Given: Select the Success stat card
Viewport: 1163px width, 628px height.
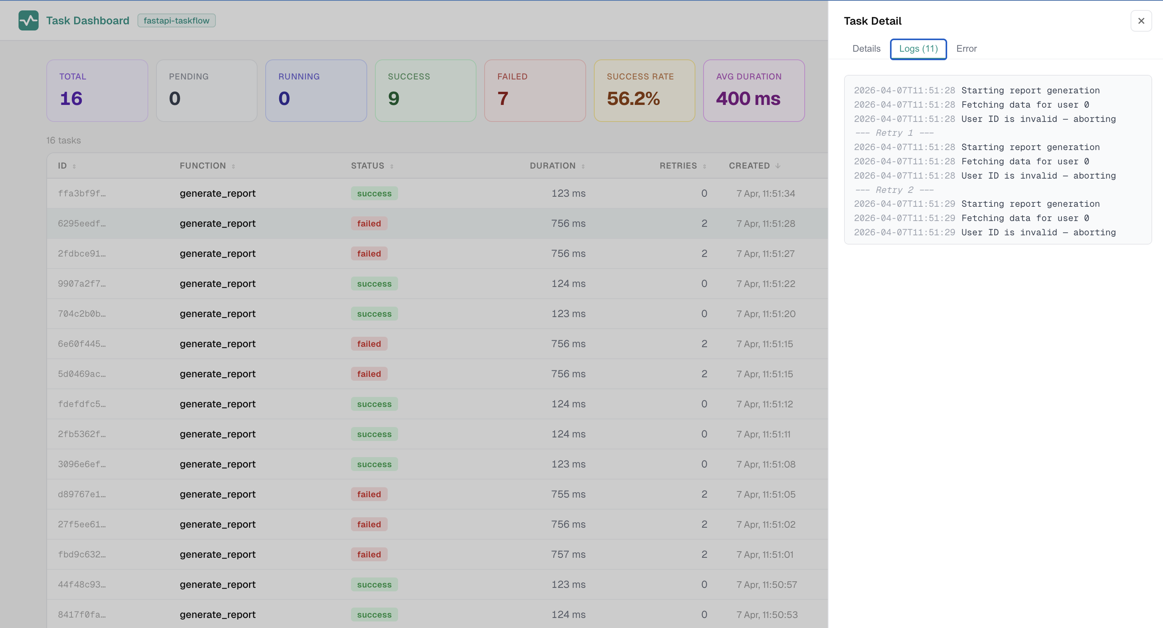Looking at the screenshot, I should [425, 90].
